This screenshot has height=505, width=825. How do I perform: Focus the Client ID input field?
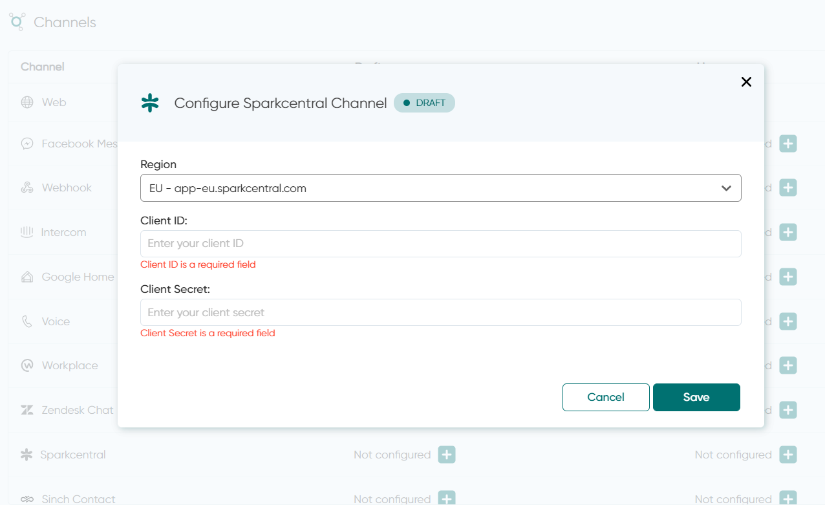click(x=440, y=244)
